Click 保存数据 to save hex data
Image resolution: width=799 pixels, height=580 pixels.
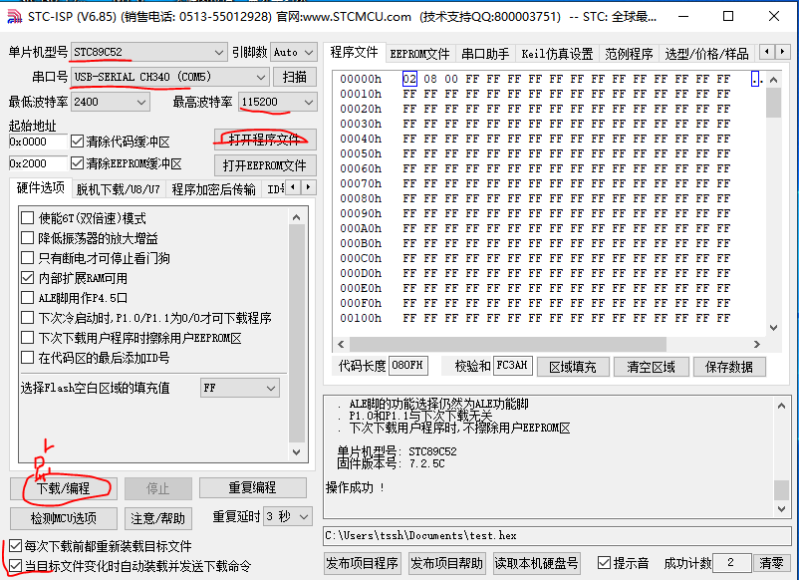click(x=730, y=366)
